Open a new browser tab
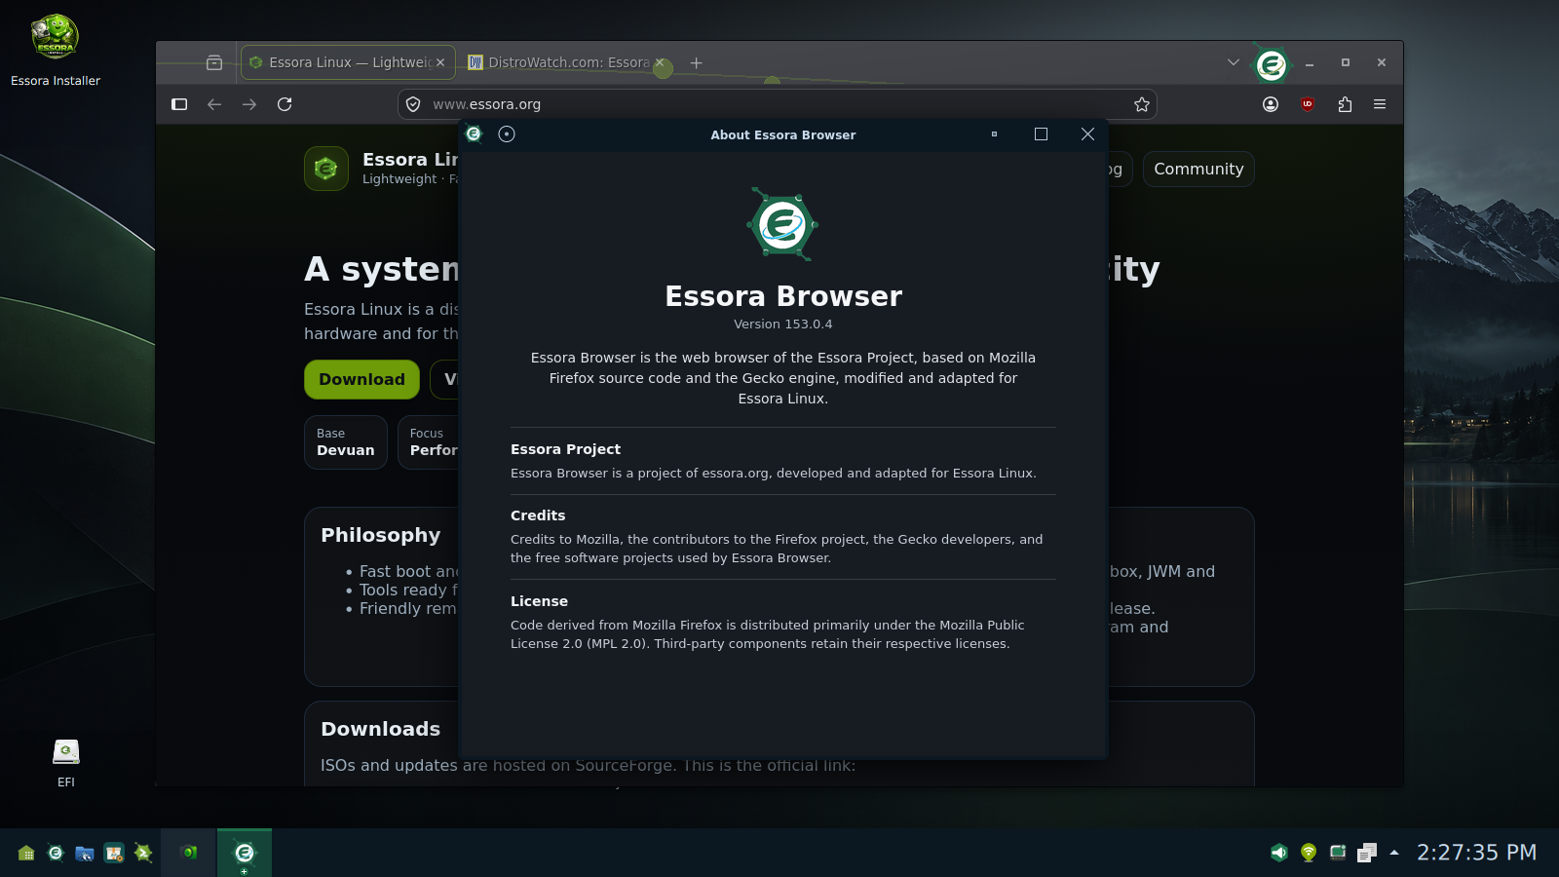 (696, 62)
